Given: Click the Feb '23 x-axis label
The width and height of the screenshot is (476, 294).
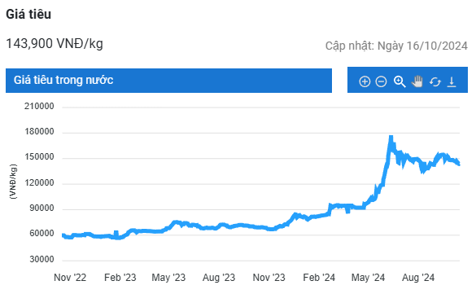Looking at the screenshot, I should 120,278.
